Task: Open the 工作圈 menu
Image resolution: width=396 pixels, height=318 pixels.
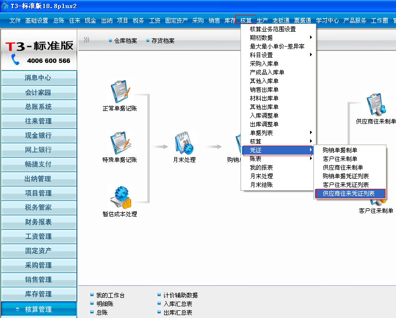Action: tap(379, 20)
